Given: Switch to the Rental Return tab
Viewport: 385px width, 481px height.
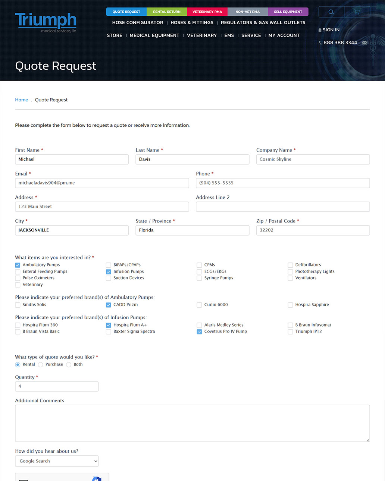Looking at the screenshot, I should (167, 12).
